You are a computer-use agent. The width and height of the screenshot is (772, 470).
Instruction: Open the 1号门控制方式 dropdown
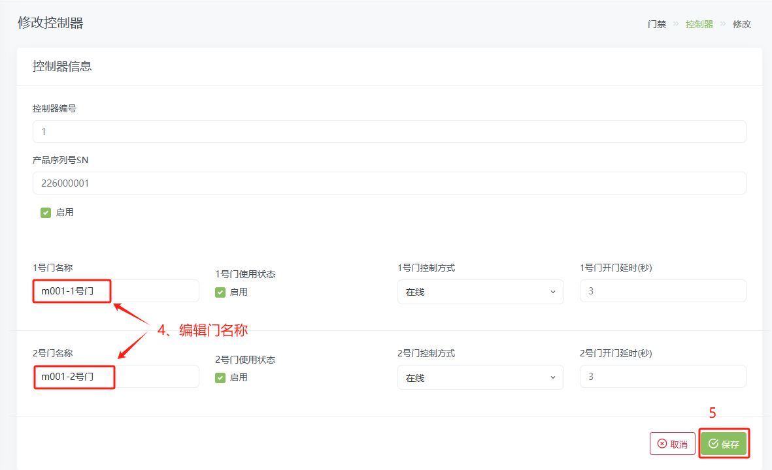tap(480, 292)
